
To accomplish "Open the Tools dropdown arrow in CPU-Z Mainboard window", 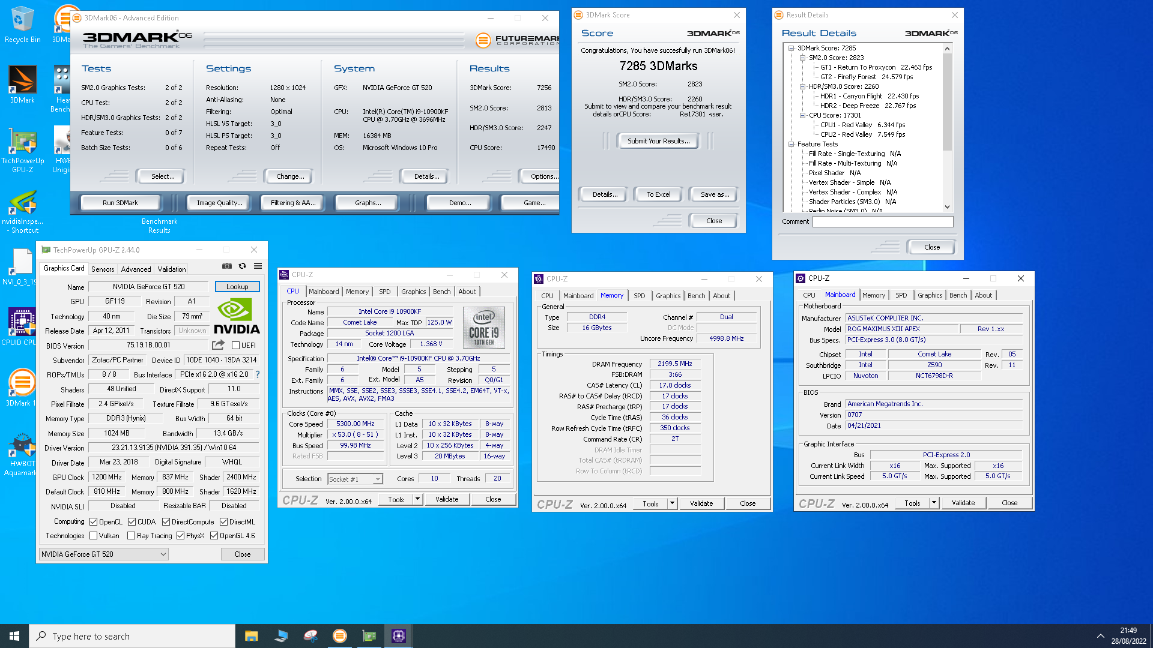I will point(934,503).
